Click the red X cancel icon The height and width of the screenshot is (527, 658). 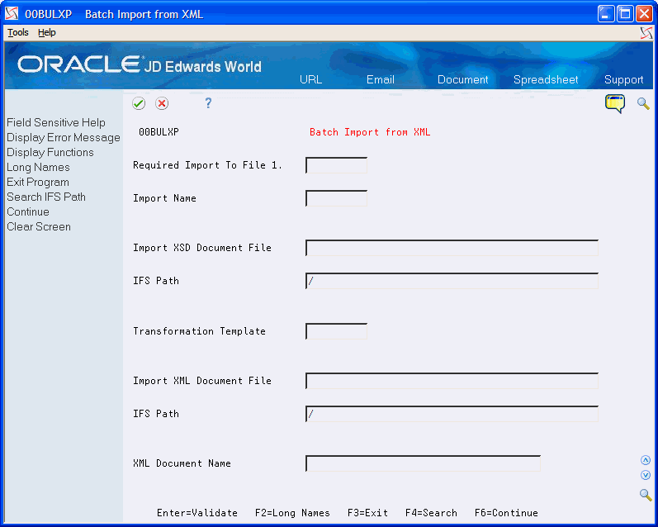point(162,103)
